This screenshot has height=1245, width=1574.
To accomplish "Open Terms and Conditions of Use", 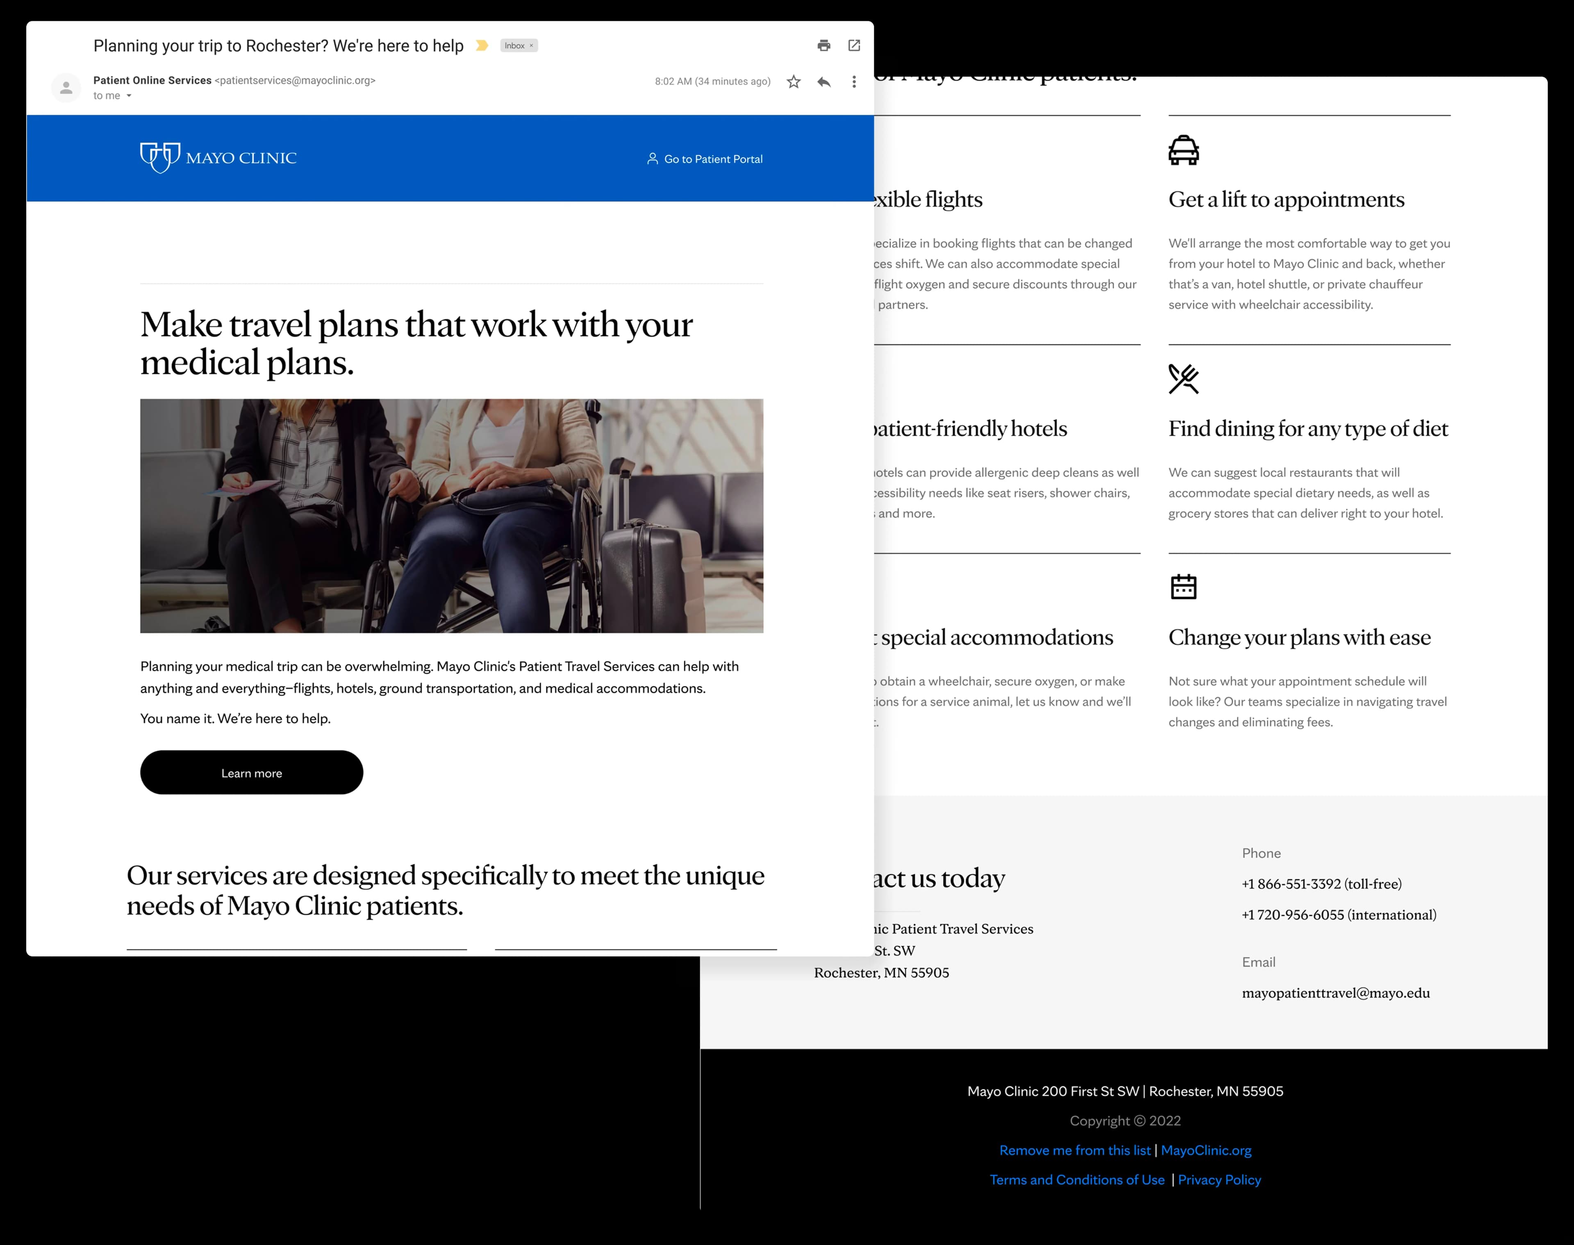I will coord(1077,1179).
